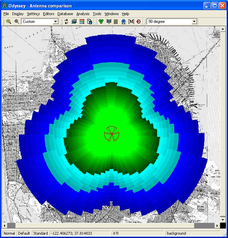Click the horizontal scrollbar left arrow

pyautogui.click(x=5, y=225)
